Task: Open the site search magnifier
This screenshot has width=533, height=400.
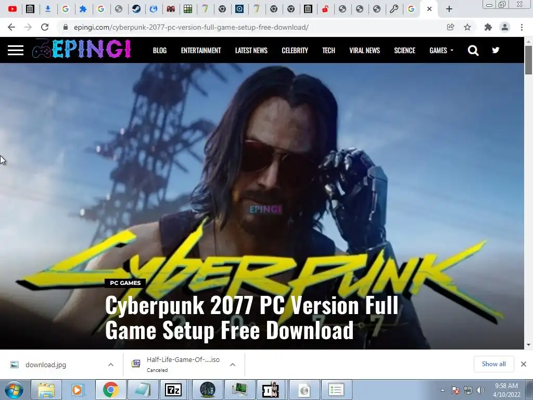Action: (x=473, y=51)
